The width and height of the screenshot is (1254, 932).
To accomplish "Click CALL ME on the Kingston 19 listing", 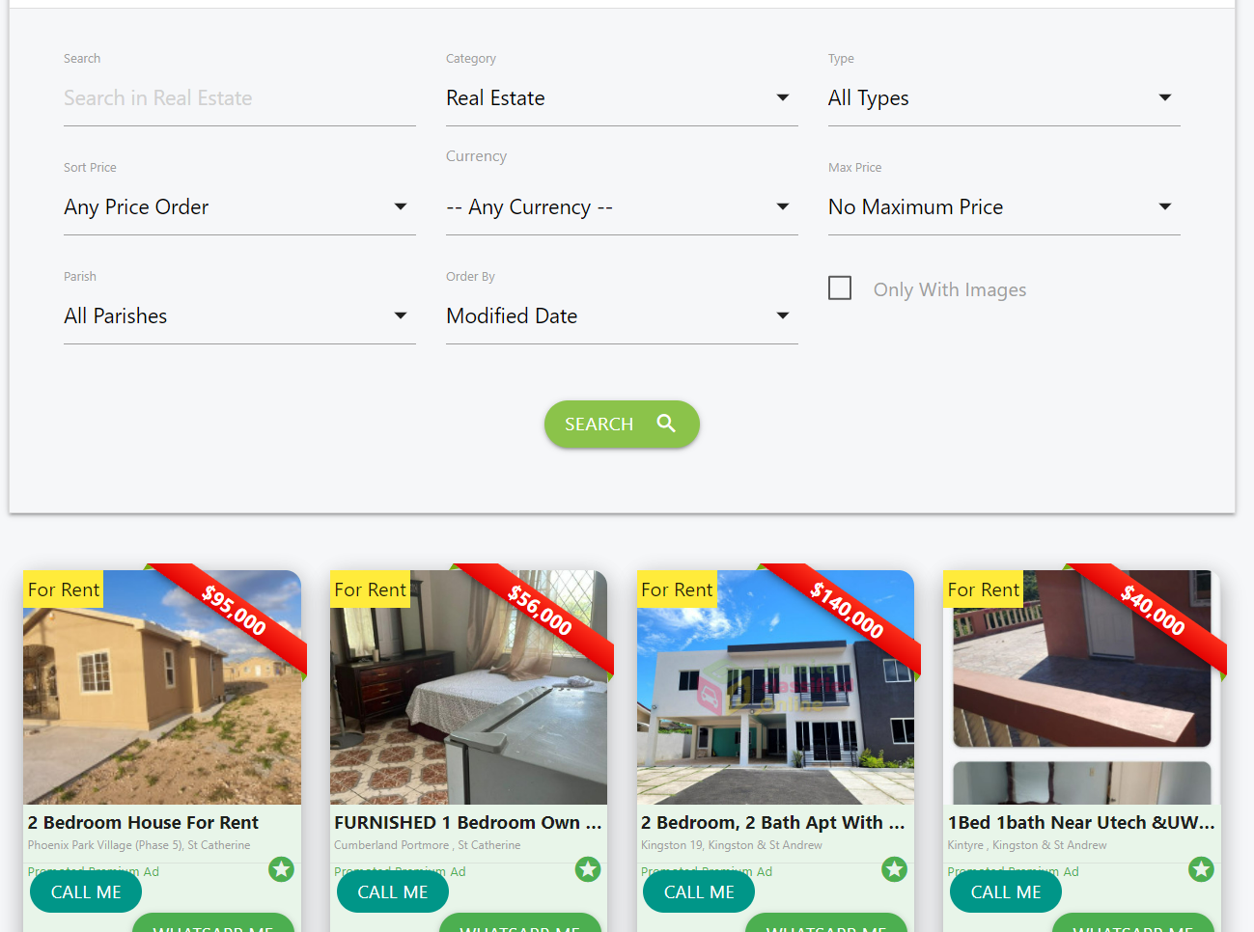I will click(x=699, y=892).
